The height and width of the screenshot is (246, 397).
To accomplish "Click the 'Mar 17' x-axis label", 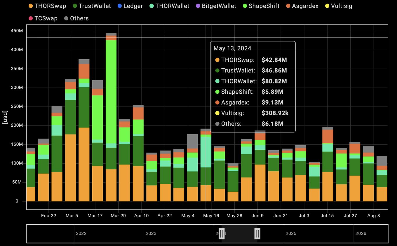I will pos(95,216).
